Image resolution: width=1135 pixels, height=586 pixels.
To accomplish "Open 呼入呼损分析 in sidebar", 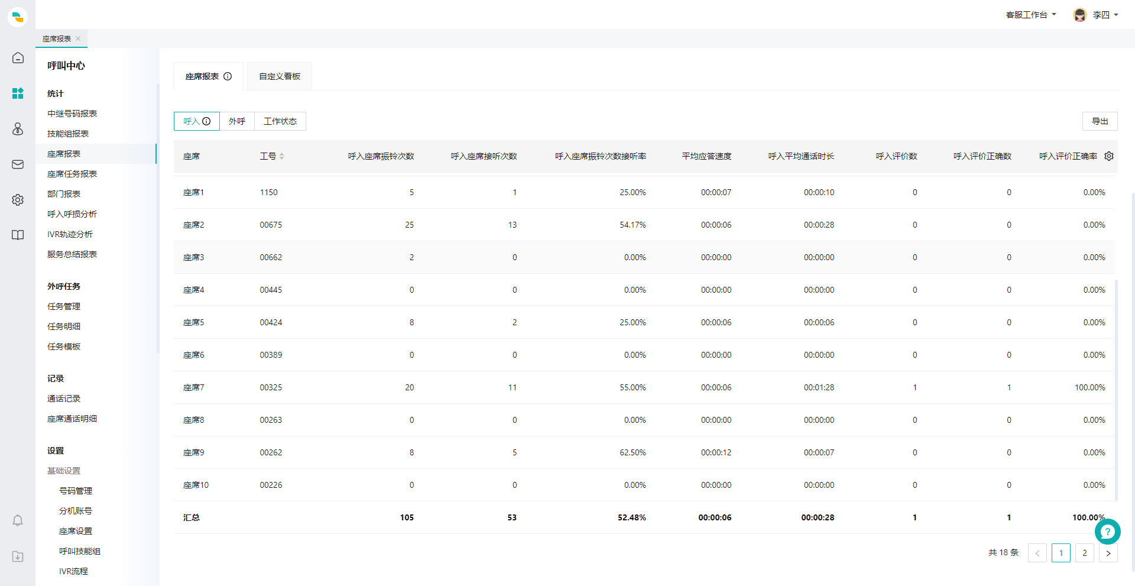I will tap(72, 214).
